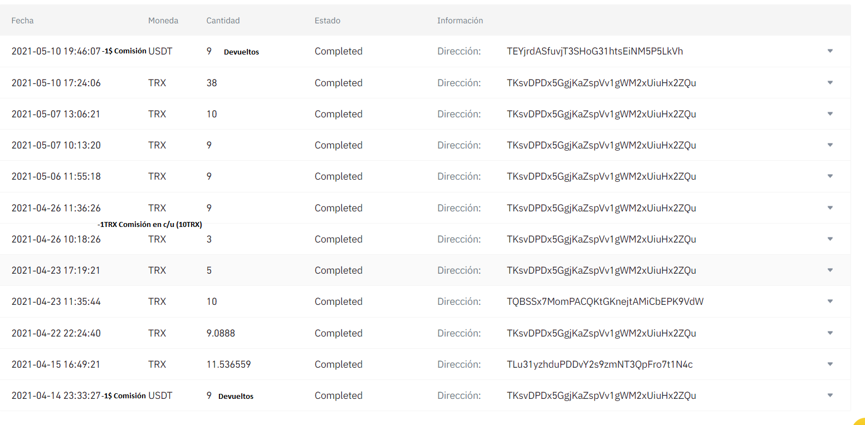Click arrow on 2021-04-26 10:18:26 row

click(x=830, y=239)
